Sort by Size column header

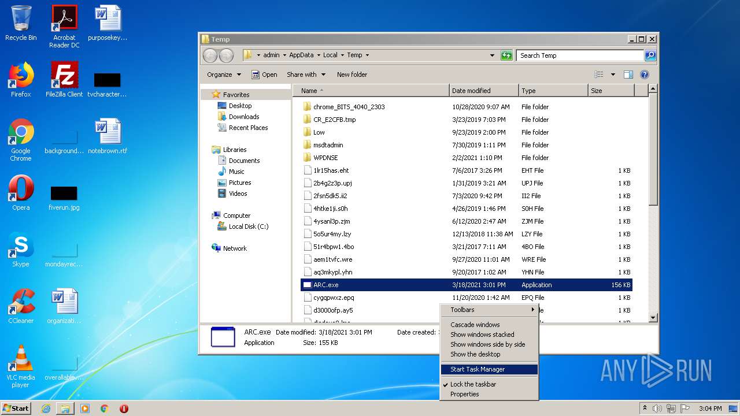click(611, 91)
